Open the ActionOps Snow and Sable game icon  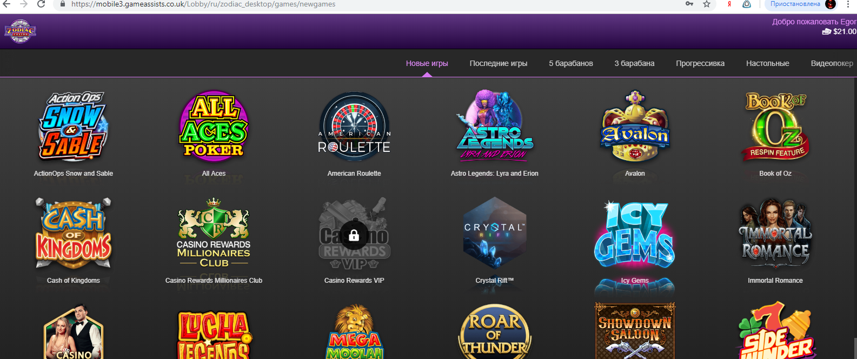(74, 126)
